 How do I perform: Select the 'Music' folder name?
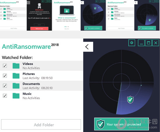pyautogui.click(x=27, y=94)
